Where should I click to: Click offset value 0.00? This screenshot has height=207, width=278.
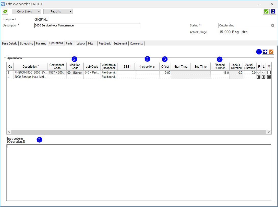165,72
